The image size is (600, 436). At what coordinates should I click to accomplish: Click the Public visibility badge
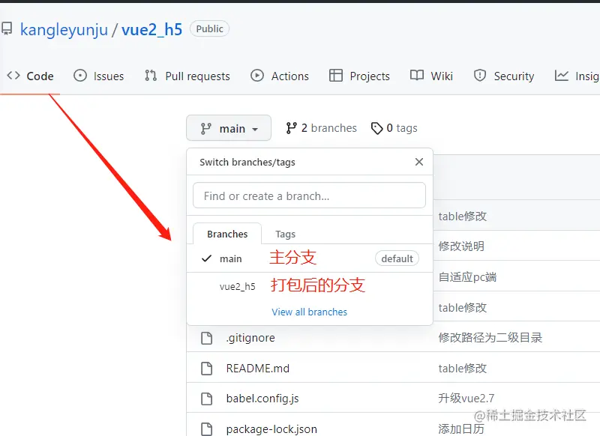point(209,29)
